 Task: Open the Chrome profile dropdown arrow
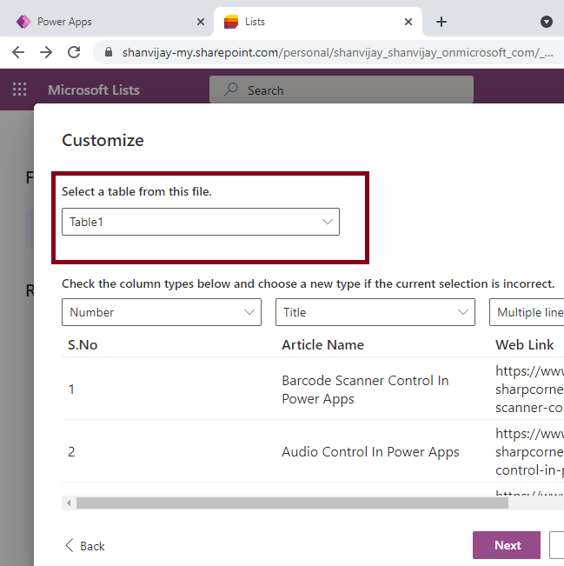tap(547, 22)
